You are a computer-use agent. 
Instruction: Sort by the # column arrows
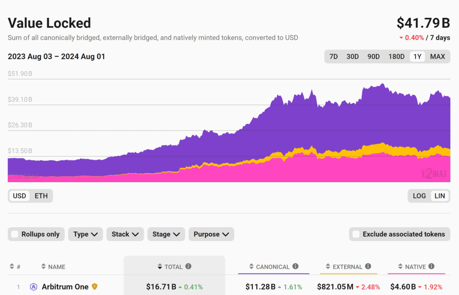pyautogui.click(x=12, y=266)
